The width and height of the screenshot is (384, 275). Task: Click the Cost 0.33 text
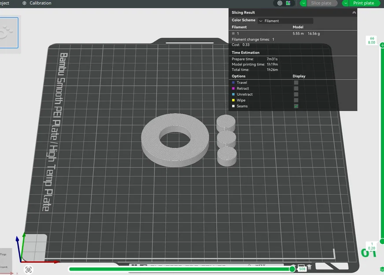click(x=240, y=45)
